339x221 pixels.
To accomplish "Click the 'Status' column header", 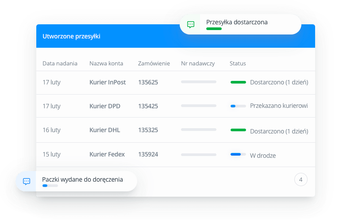I will 238,64.
